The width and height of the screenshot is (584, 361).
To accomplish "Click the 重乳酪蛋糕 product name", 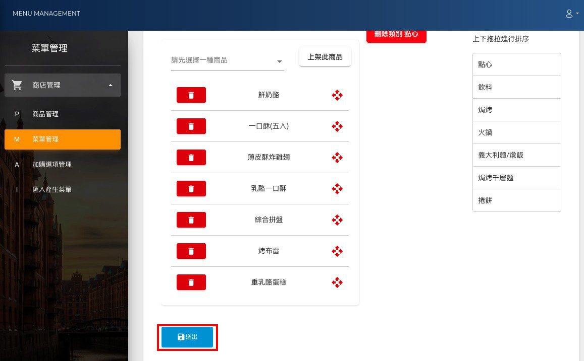I will tap(269, 282).
